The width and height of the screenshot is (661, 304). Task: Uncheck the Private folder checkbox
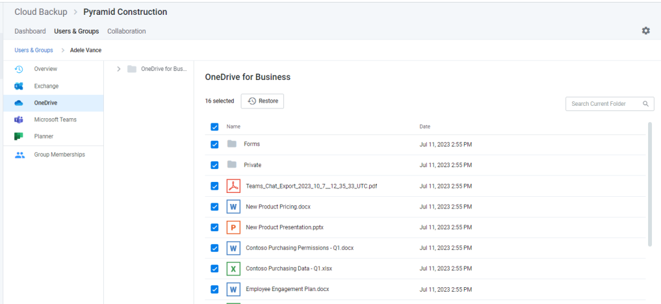[214, 165]
